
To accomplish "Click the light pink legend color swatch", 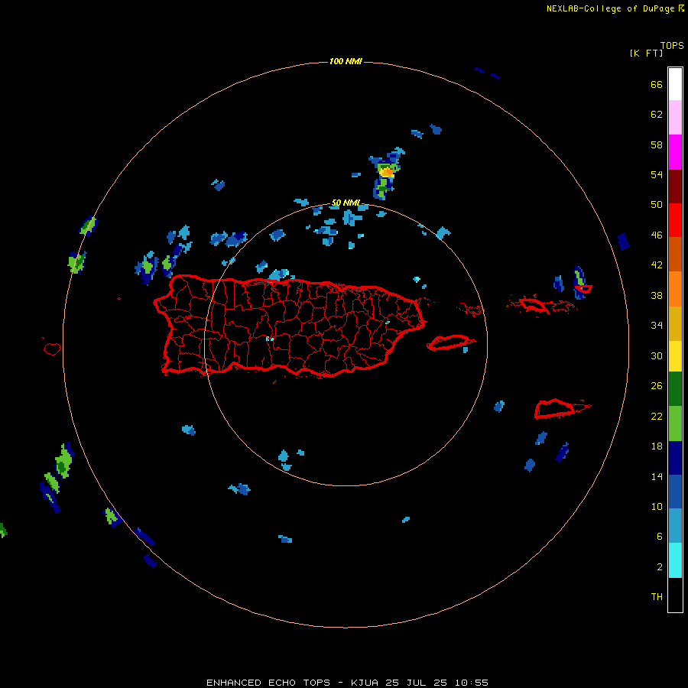I will tap(675, 118).
